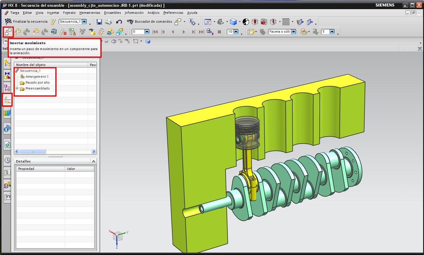
Task: Fast forward to sequence end
Action: click(201, 32)
